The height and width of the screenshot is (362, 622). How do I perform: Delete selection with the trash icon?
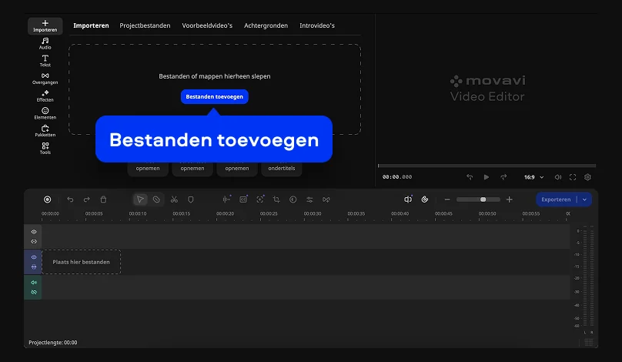[x=104, y=199]
